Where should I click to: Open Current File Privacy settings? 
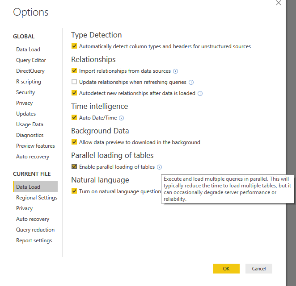click(x=24, y=208)
